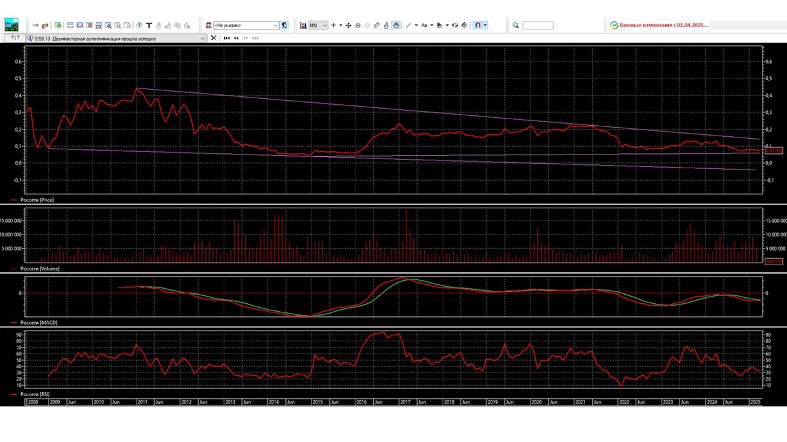This screenshot has width=787, height=442.
Task: Click the chart bars icon beside MN
Action: [x=304, y=25]
